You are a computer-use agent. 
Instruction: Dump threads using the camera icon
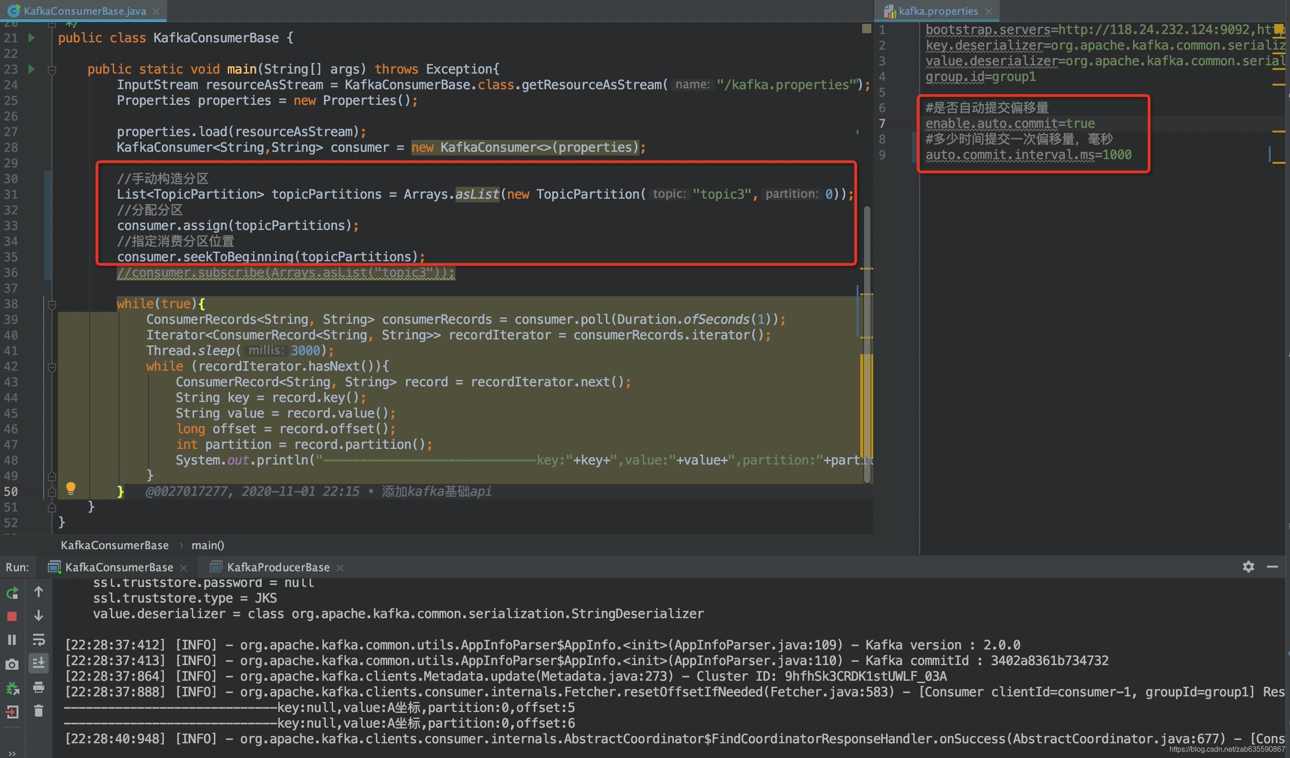(x=12, y=664)
